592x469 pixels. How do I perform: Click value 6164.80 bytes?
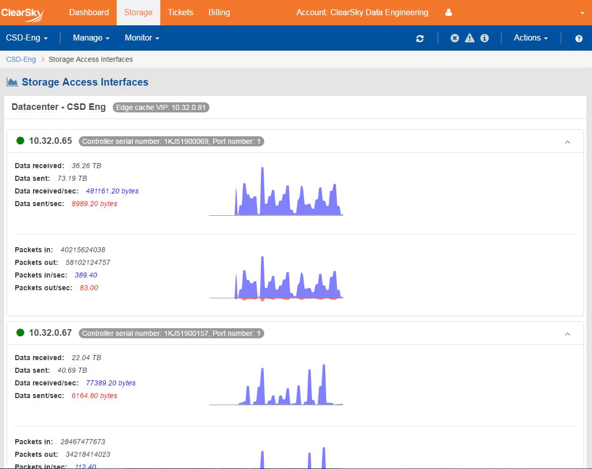tap(94, 396)
